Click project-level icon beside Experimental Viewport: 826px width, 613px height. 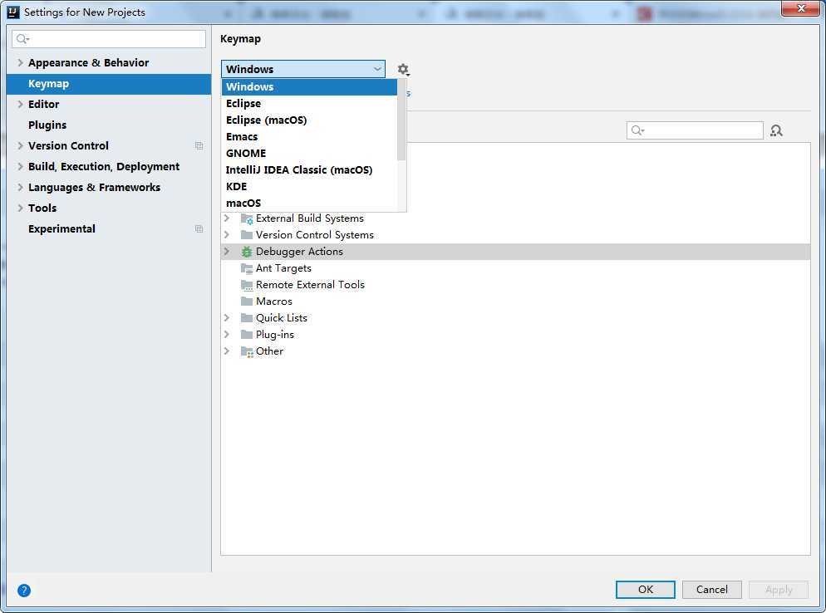click(x=199, y=228)
